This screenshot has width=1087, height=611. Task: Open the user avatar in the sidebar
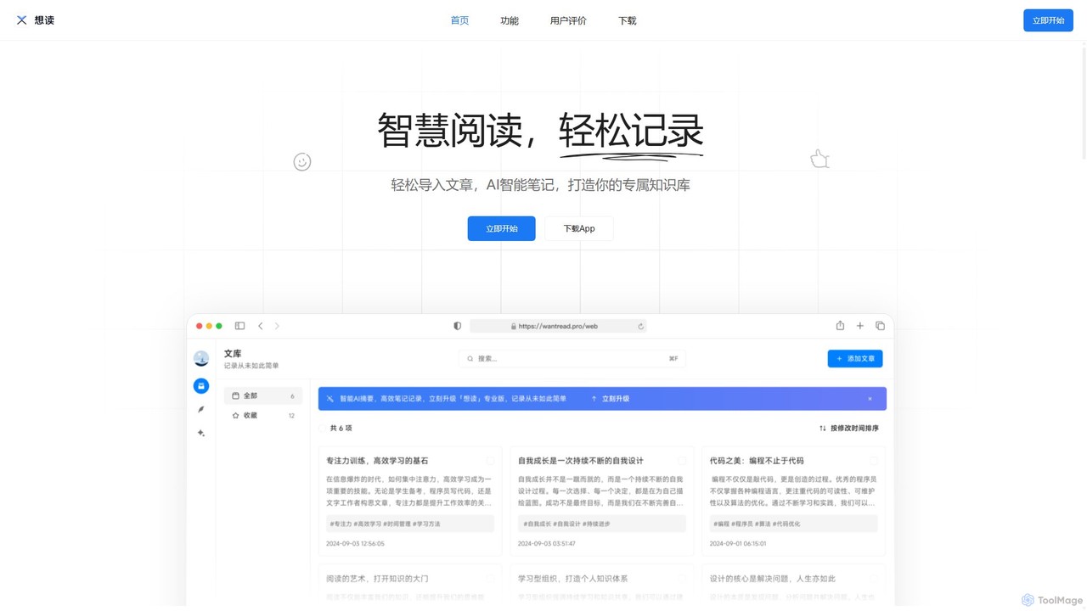coord(201,358)
